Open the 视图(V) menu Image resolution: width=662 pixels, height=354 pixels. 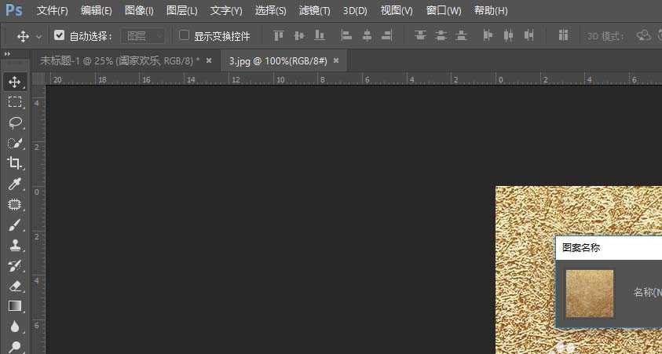[x=397, y=11]
